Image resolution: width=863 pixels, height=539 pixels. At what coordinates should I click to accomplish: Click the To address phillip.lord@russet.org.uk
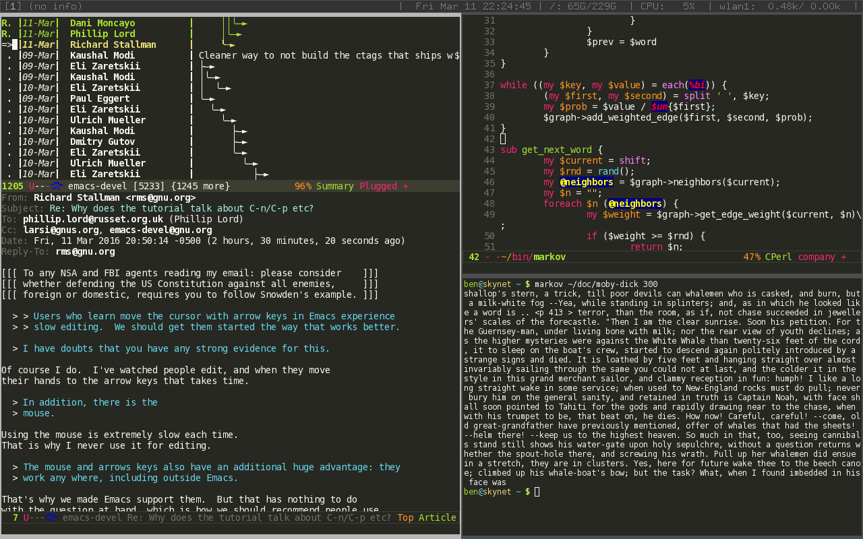[x=93, y=219]
